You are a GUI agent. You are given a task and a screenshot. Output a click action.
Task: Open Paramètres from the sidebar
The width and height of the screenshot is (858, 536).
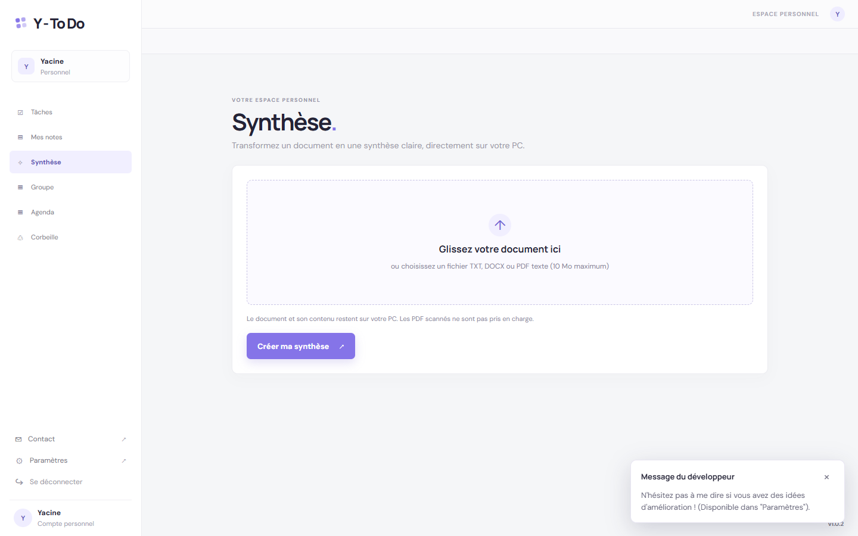[70, 460]
